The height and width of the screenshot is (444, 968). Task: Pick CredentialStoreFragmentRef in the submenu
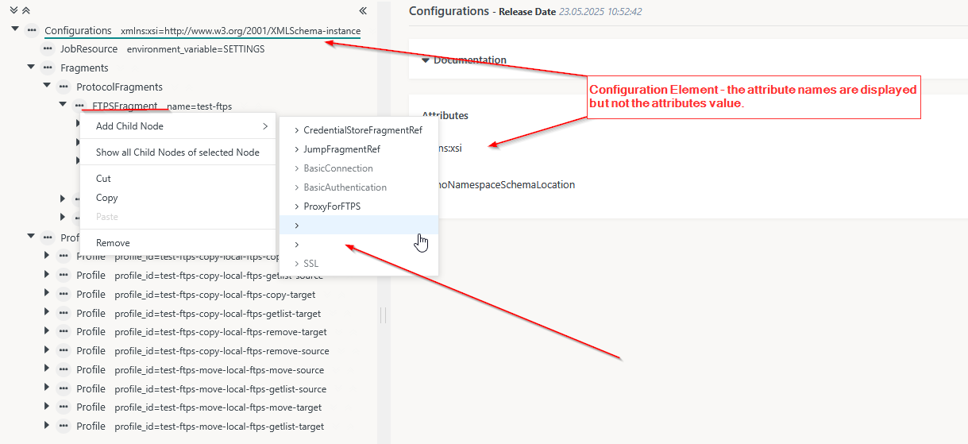(x=362, y=130)
